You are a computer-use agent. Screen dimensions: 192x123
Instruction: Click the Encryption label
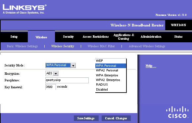coord(12,74)
